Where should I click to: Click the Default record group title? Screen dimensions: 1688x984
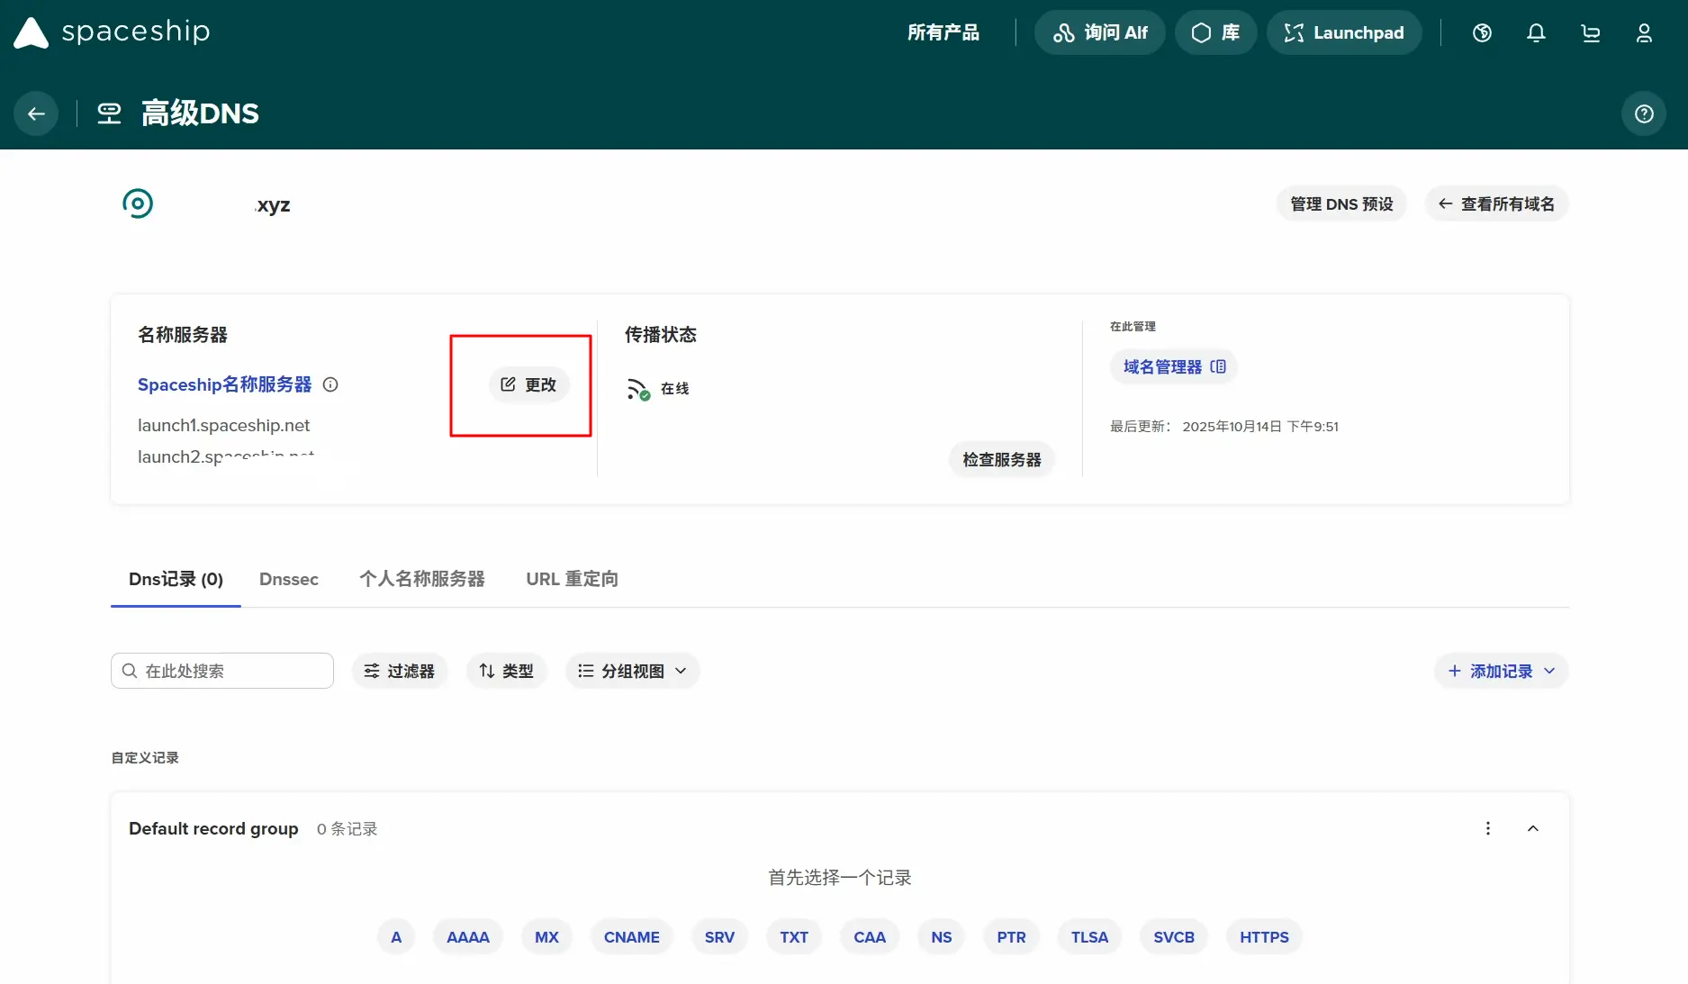pyautogui.click(x=213, y=828)
